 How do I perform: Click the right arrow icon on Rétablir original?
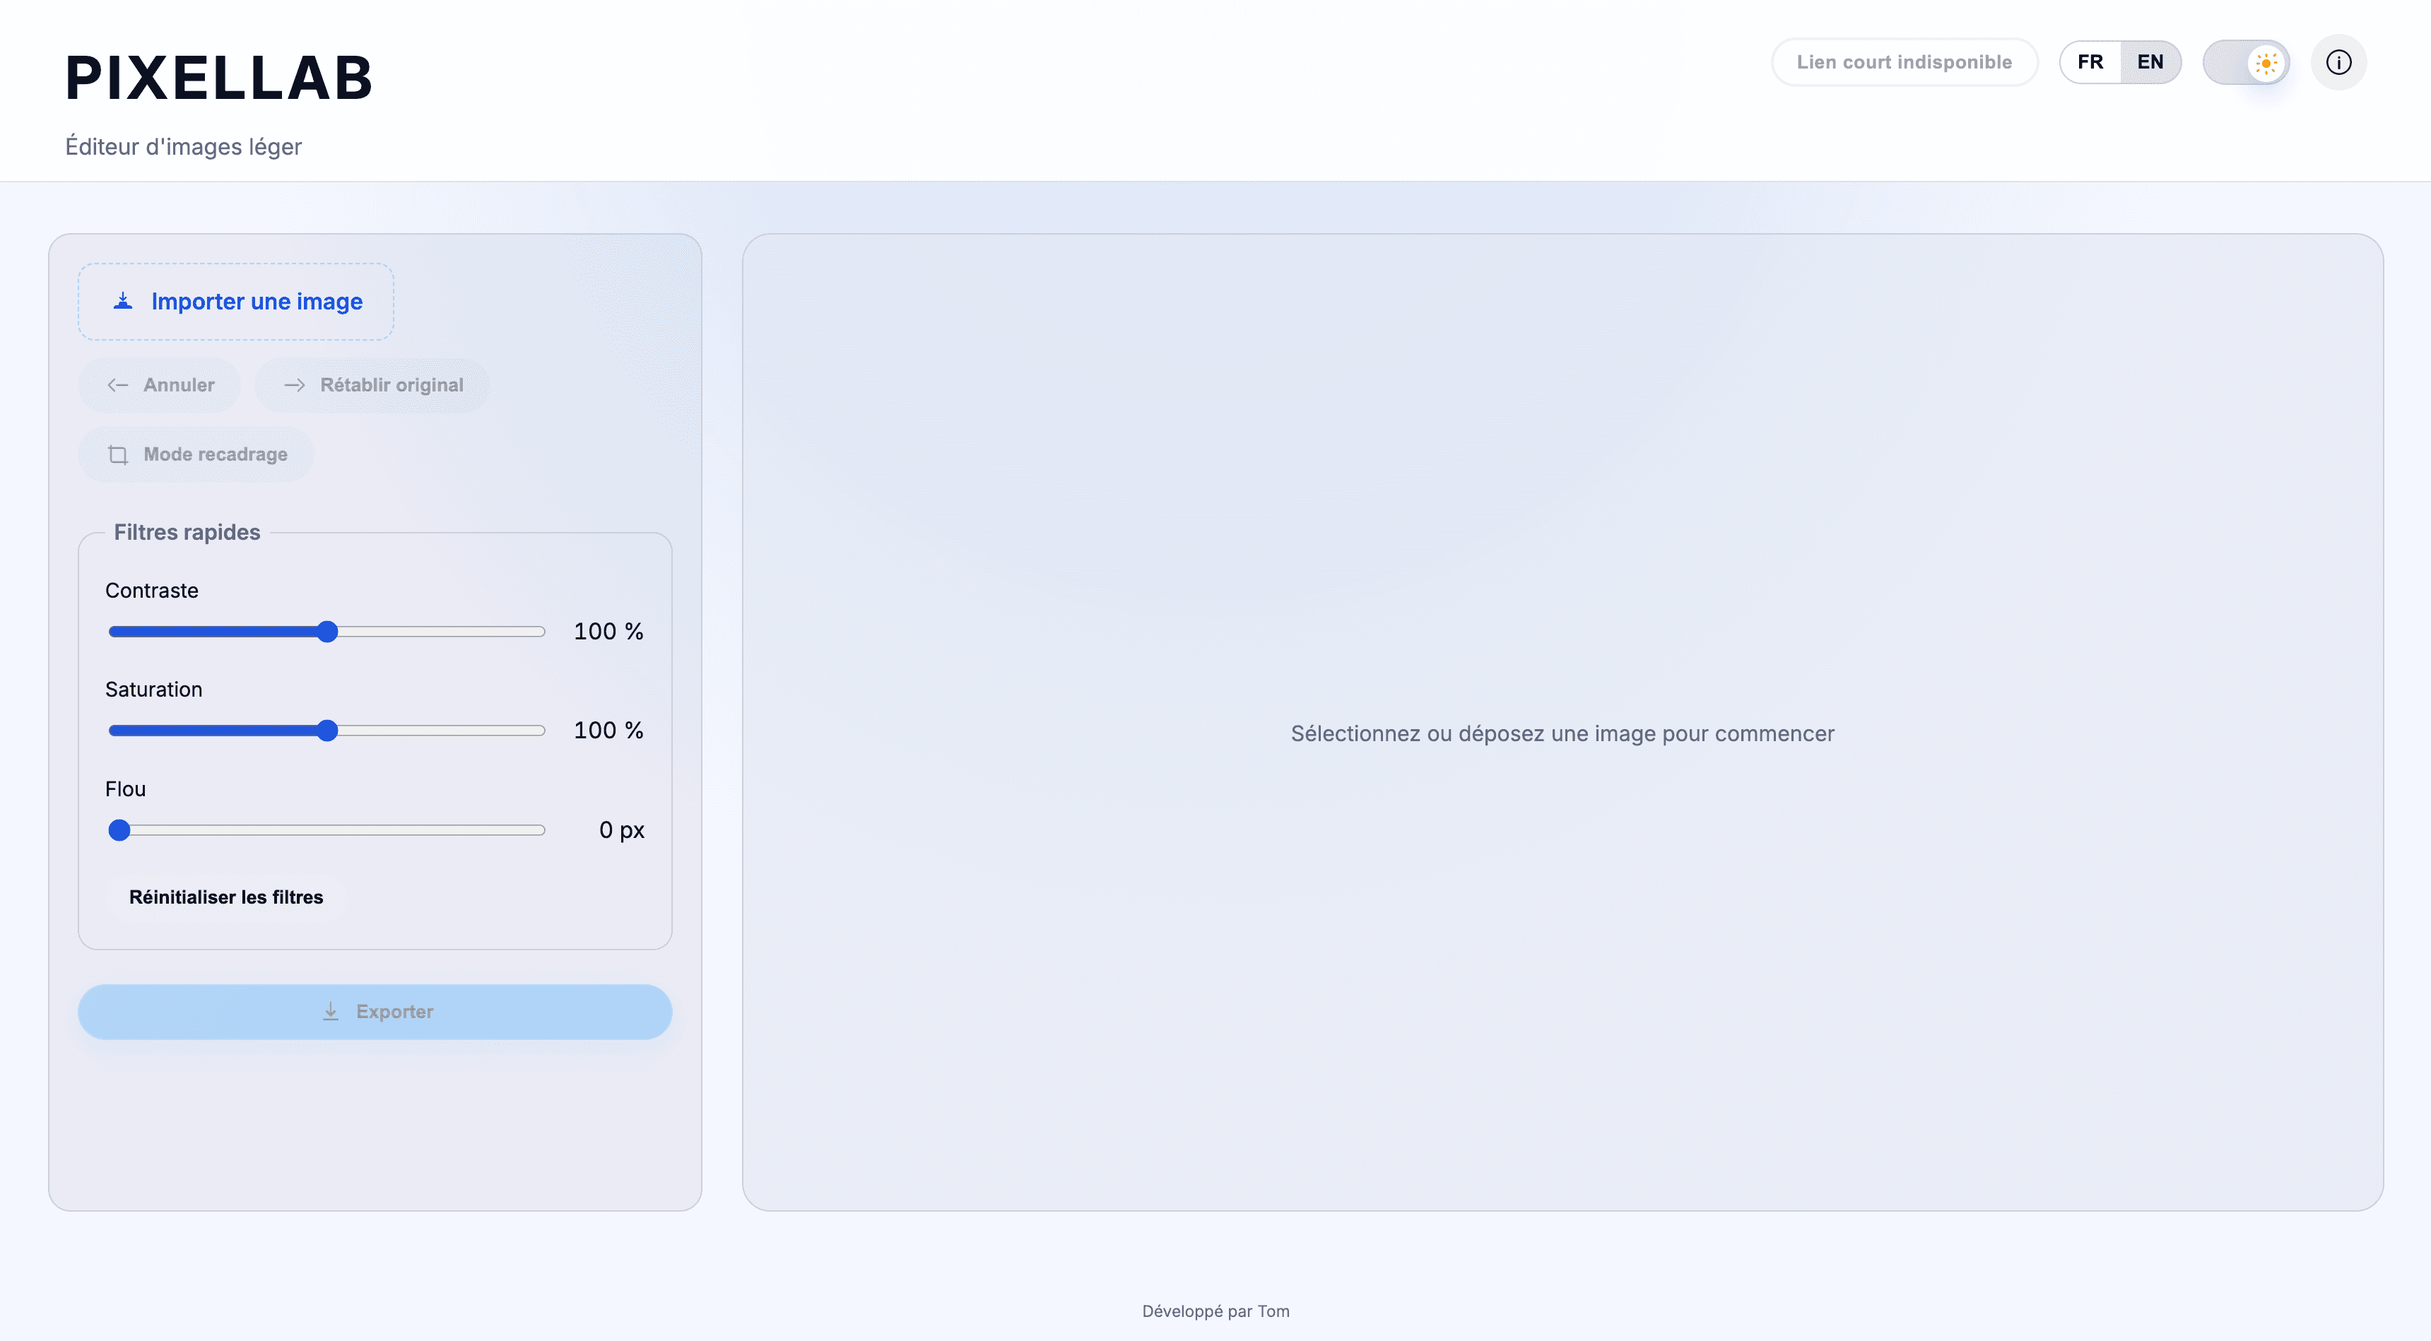point(295,385)
